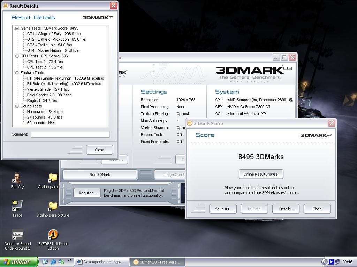
Task: Select the Pixel Shader 2.0 row
Action: pos(50,95)
